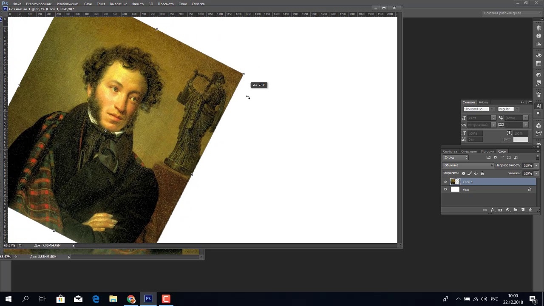Toggle lock transparent pixels

tap(463, 173)
